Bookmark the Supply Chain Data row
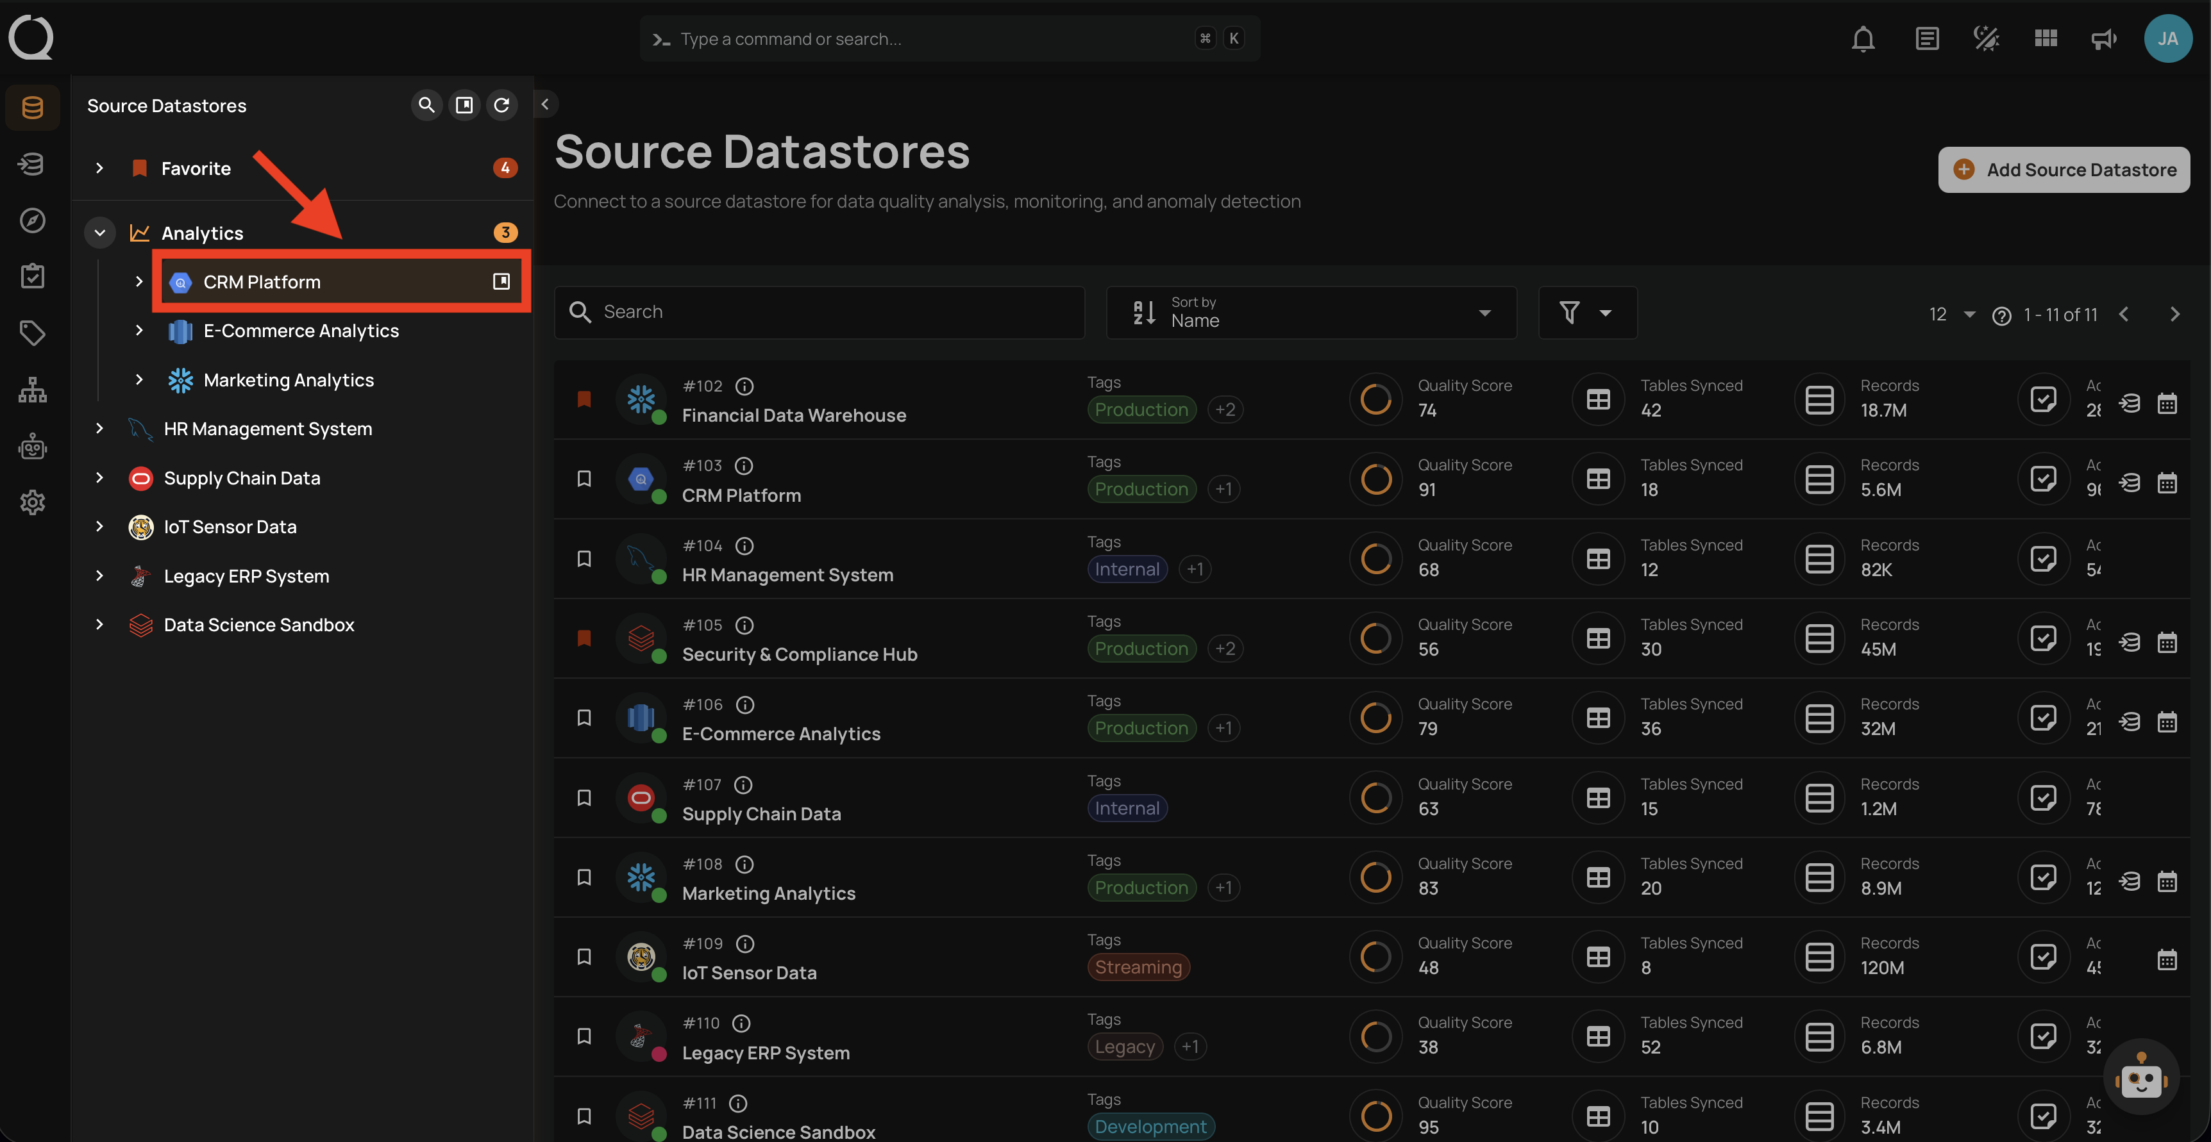Image resolution: width=2211 pixels, height=1142 pixels. click(585, 798)
